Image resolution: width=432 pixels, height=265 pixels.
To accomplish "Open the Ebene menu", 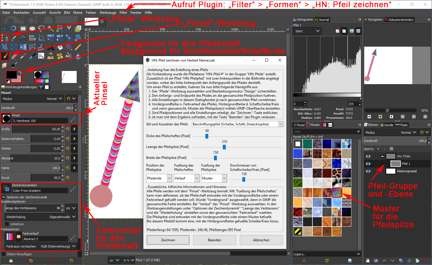I will (x=78, y=13).
